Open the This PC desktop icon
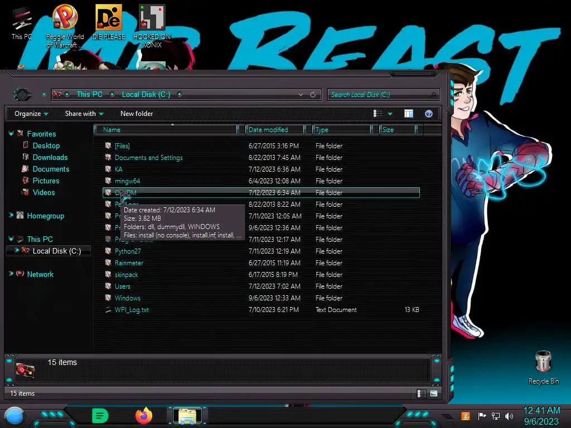The image size is (571, 428). pos(22,23)
